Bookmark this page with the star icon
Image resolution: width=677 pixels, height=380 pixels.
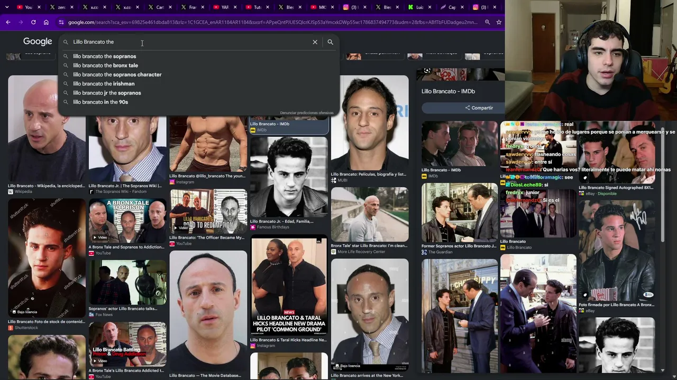(x=499, y=22)
